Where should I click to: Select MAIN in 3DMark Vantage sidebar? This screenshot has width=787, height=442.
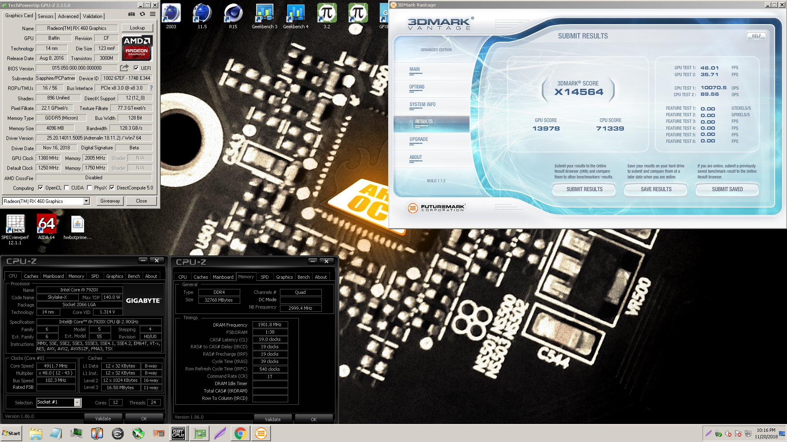coord(414,70)
